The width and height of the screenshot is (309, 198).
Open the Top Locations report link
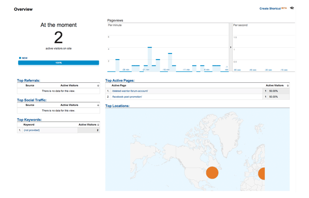point(117,106)
